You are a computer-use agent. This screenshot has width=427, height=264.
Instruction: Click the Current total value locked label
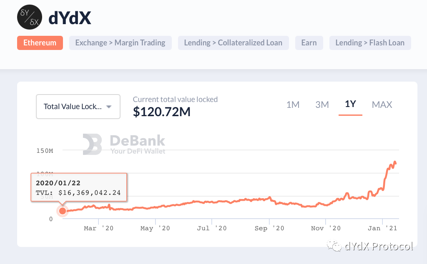click(175, 100)
